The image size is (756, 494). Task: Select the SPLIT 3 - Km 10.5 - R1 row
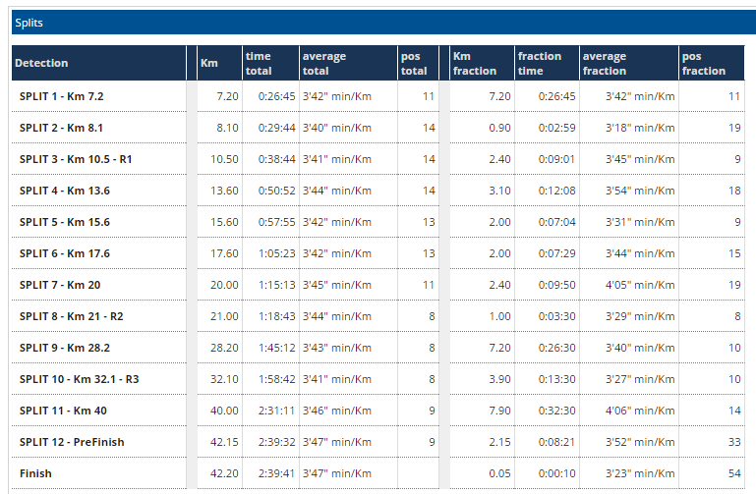[x=75, y=159]
